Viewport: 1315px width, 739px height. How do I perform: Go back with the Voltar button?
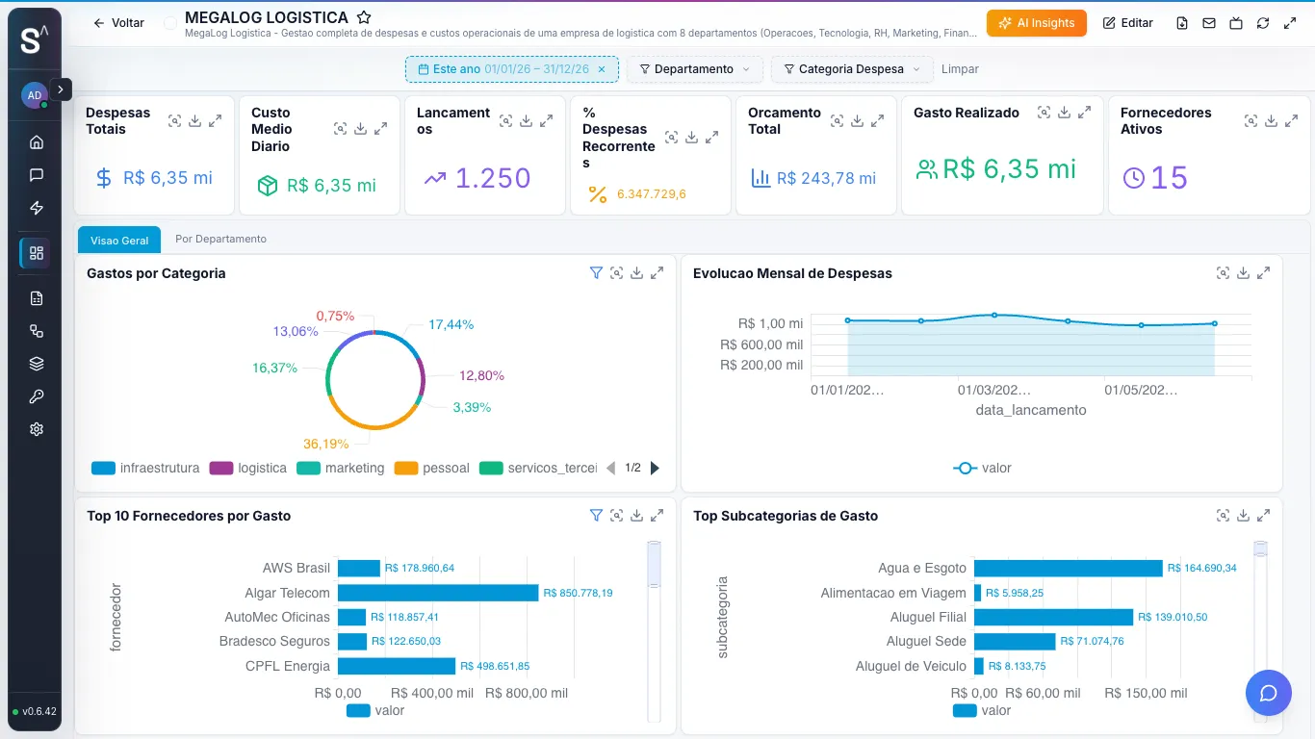(118, 23)
